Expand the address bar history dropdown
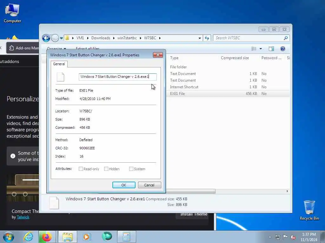The width and height of the screenshot is (325, 243). (x=200, y=38)
